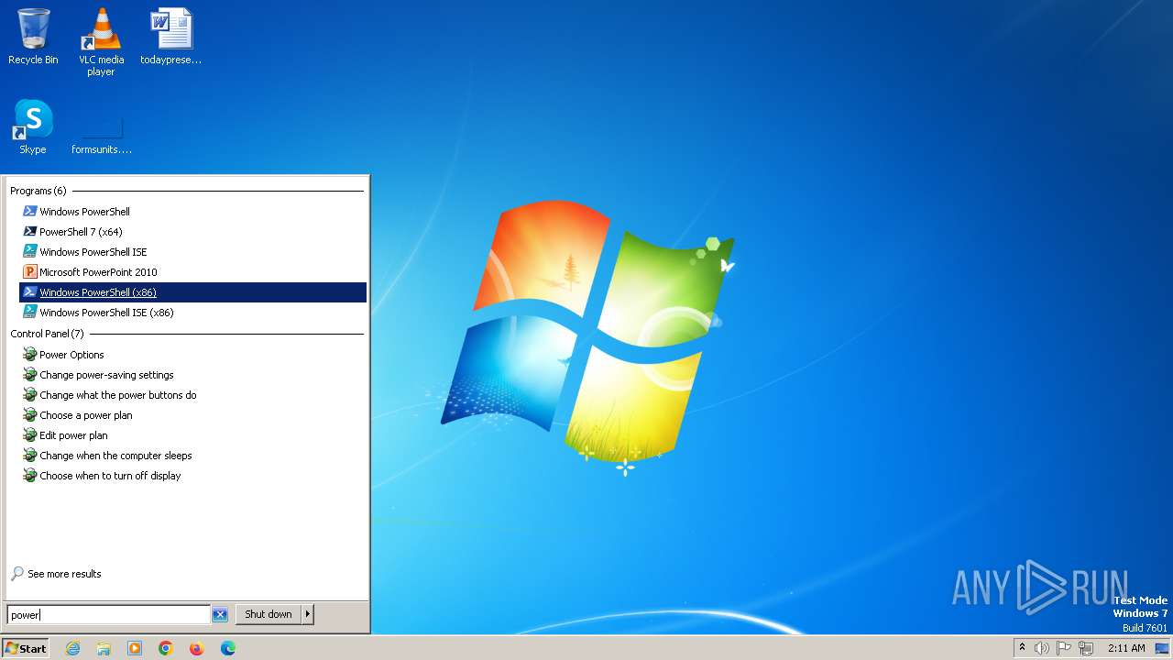The height and width of the screenshot is (660, 1173).
Task: Launch PowerShell 7 (x64)
Action: coord(192,232)
